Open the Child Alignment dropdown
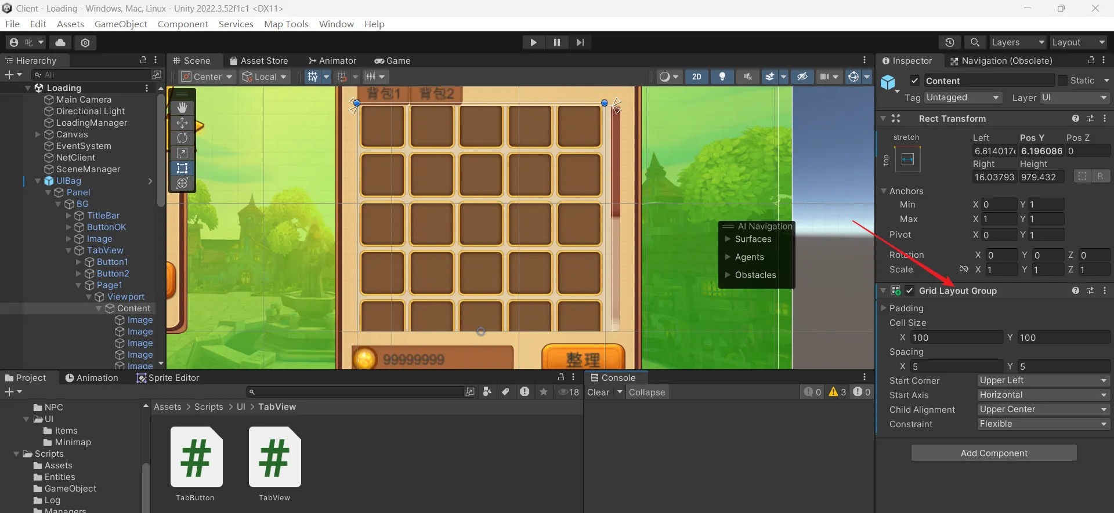This screenshot has width=1114, height=513. pos(1043,410)
